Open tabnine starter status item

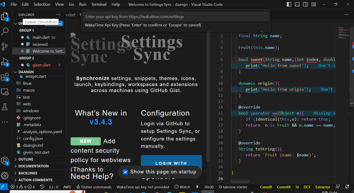233,187
